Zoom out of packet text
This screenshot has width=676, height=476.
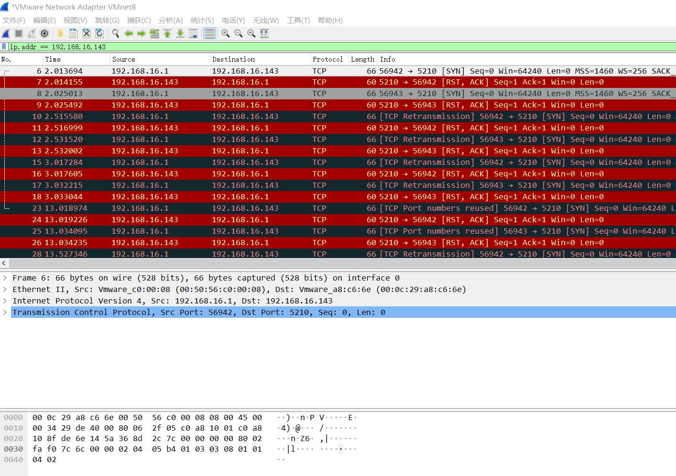239,33
